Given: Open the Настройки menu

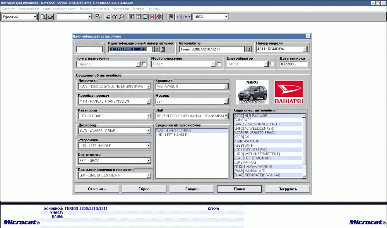Looking at the screenshot, I should tap(121, 9).
